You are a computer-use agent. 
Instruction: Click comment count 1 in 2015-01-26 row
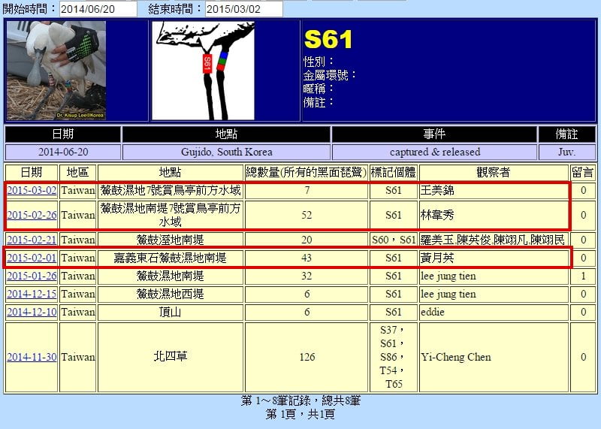coord(583,276)
